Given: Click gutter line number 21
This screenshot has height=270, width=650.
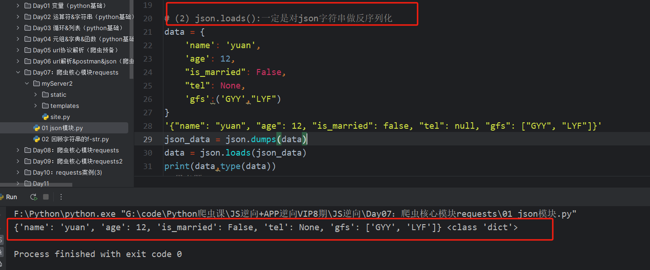Looking at the screenshot, I should pyautogui.click(x=148, y=32).
